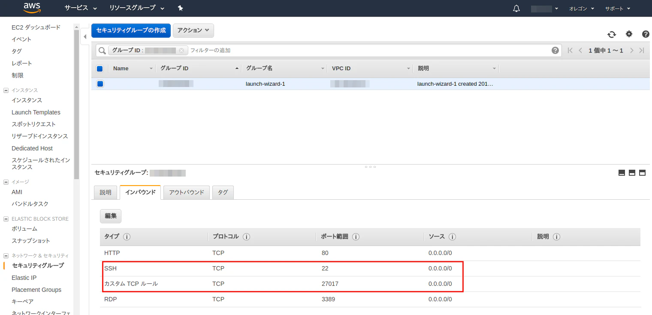Go to the previous results page

click(580, 51)
